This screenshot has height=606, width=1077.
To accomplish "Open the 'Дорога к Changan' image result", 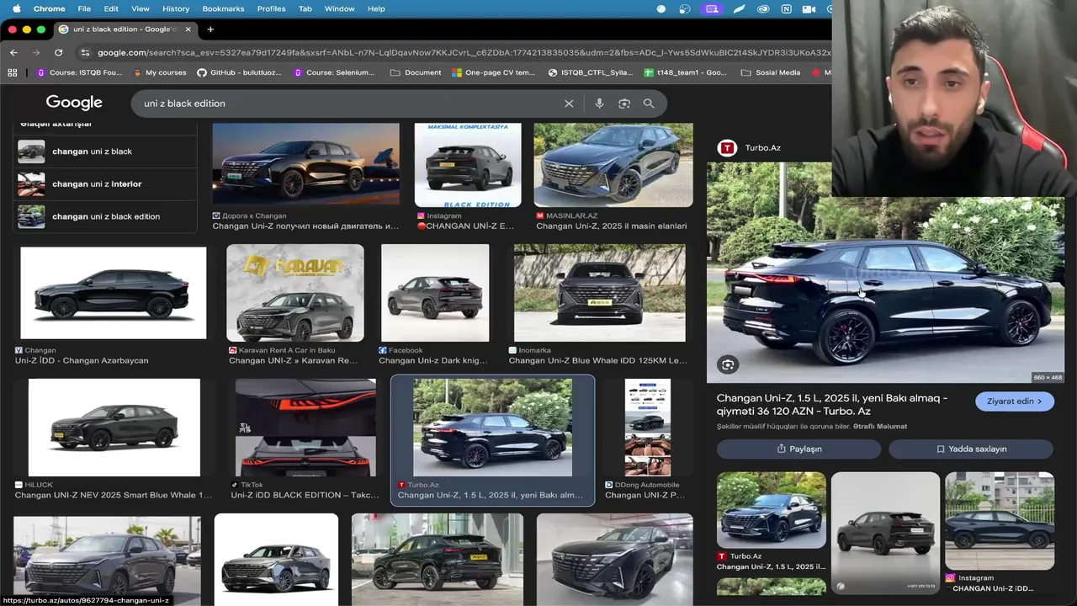I will 305,164.
